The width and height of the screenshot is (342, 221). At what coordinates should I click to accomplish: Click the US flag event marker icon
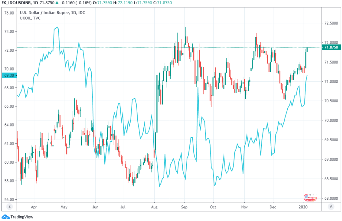pyautogui.click(x=310, y=197)
